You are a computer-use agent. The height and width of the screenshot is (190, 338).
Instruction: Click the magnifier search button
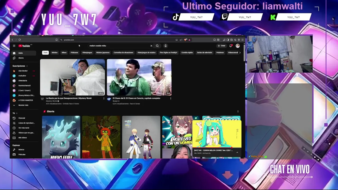pos(157,46)
